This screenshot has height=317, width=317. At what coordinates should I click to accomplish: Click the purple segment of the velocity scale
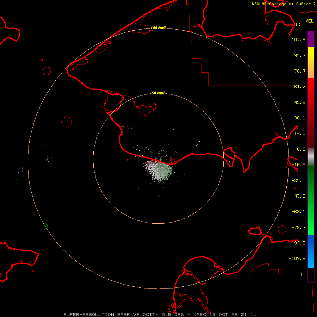311,39
